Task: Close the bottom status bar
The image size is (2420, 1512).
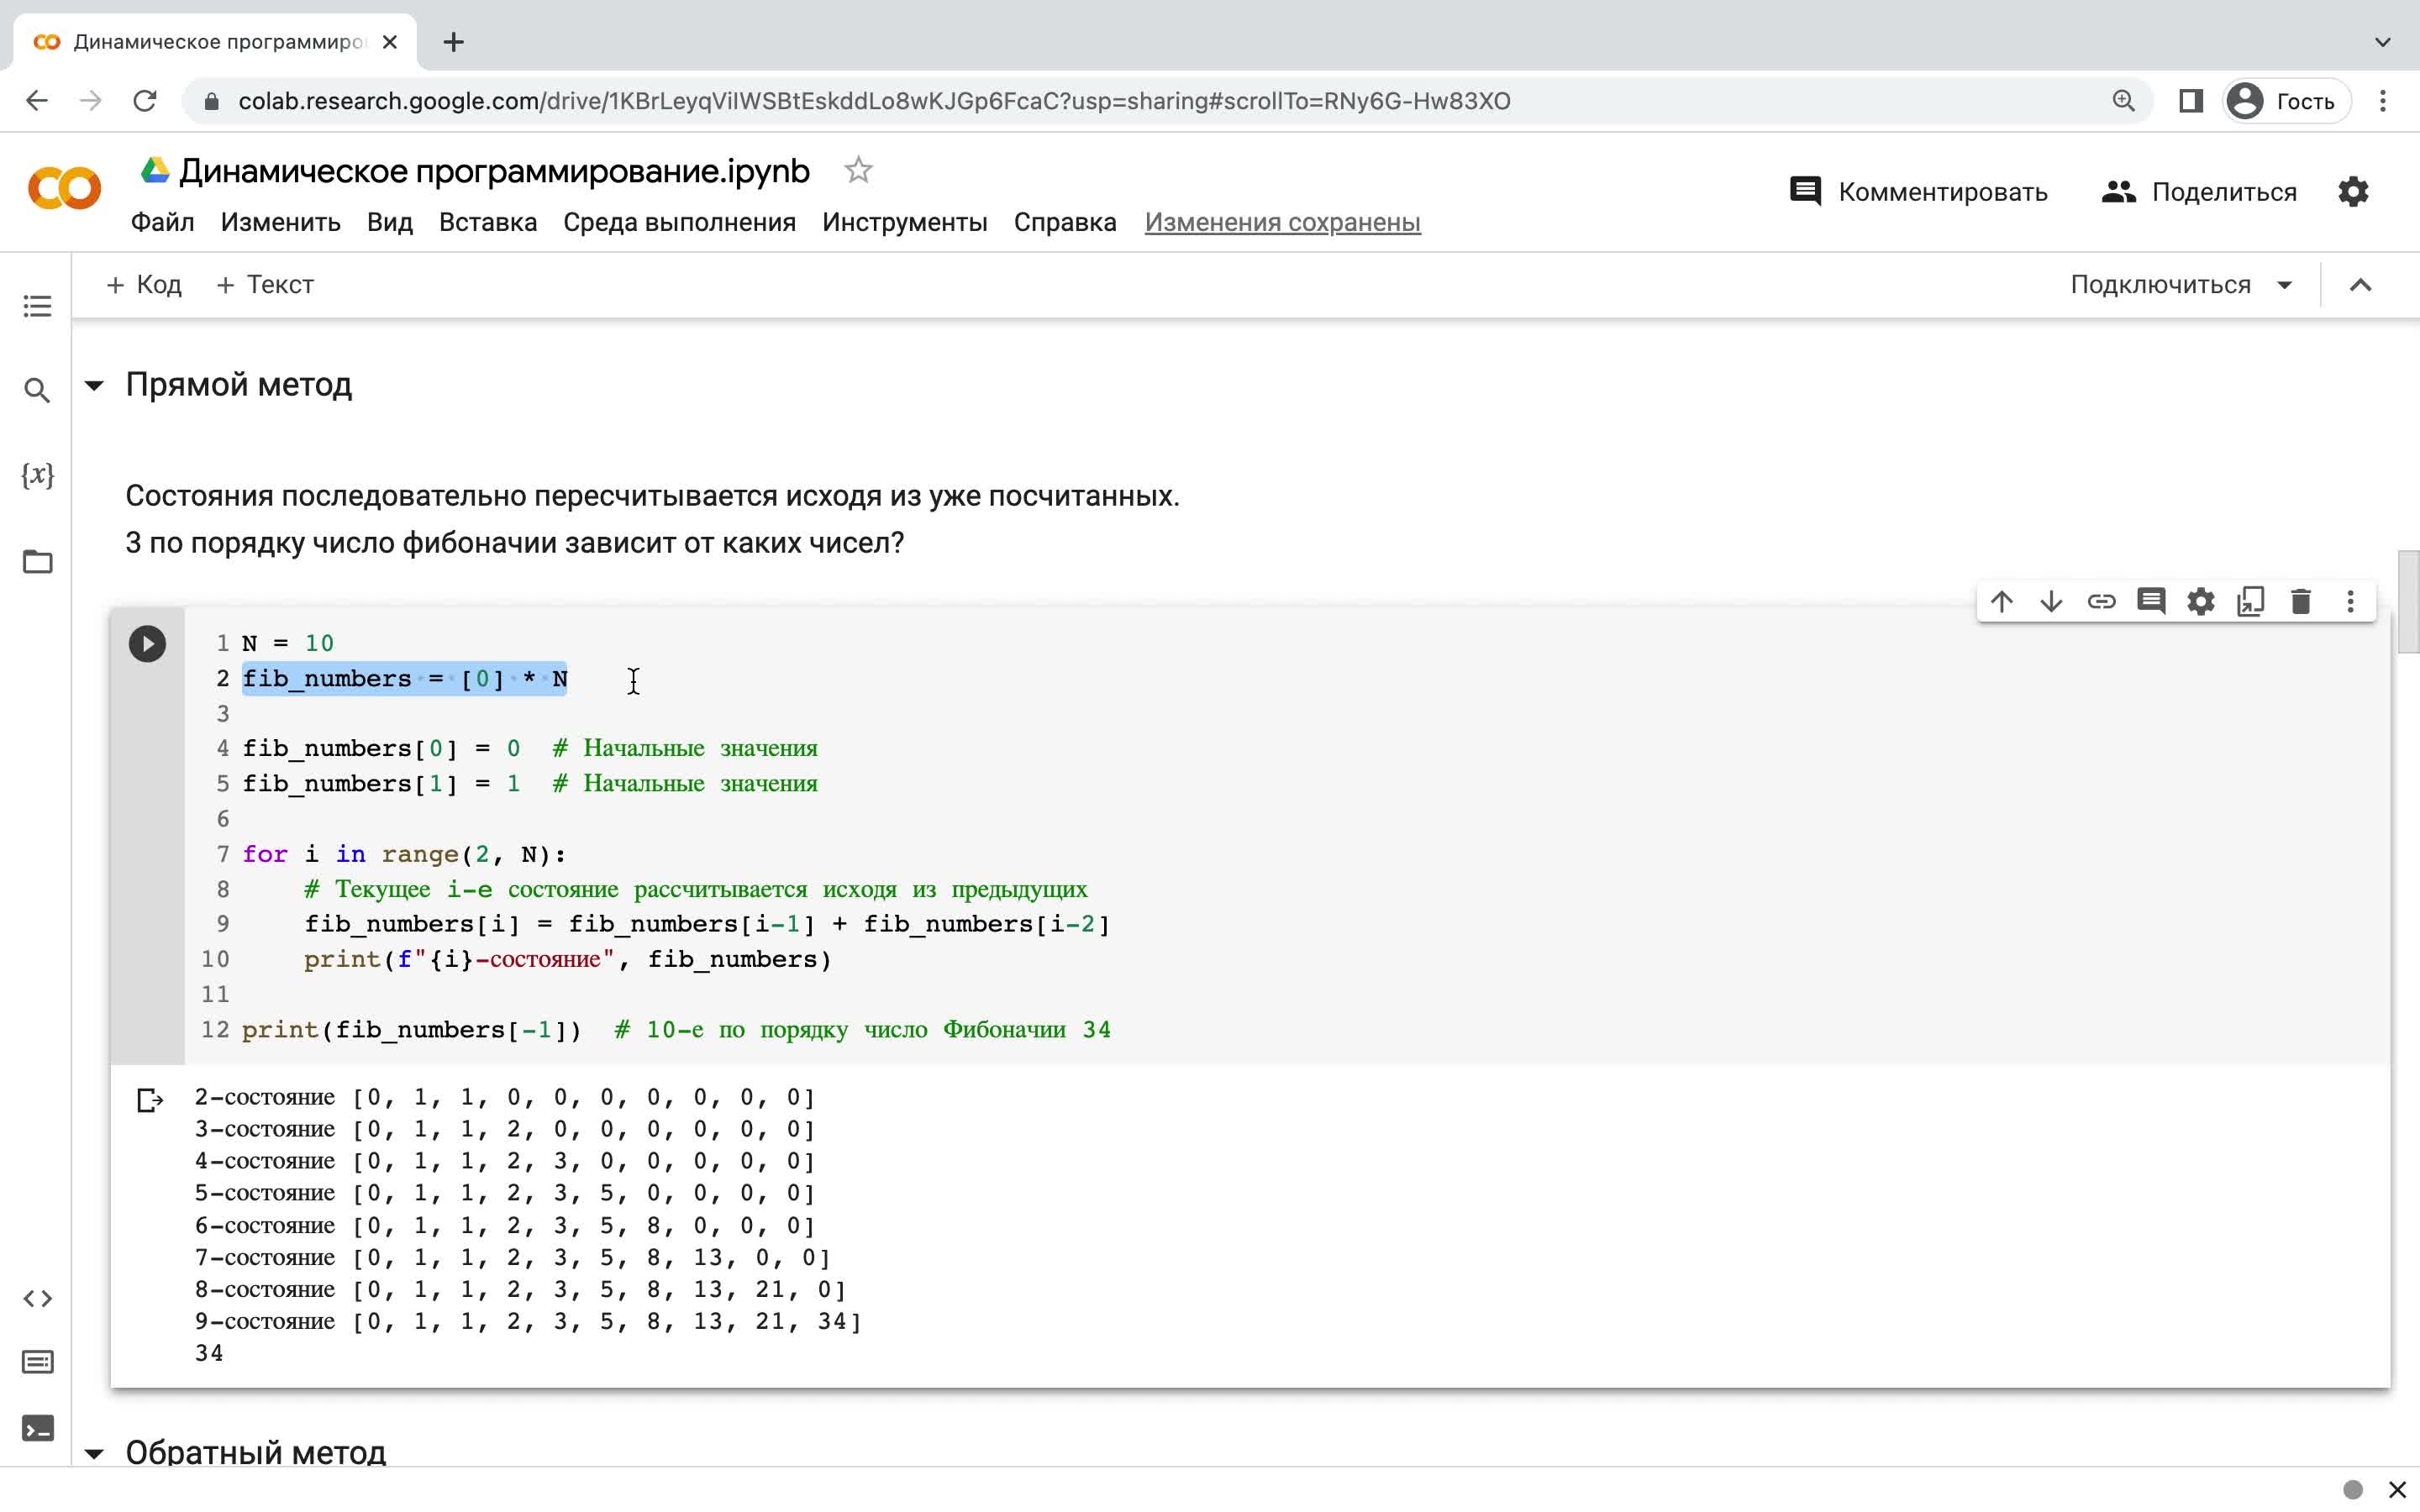Action: tap(2397, 1490)
